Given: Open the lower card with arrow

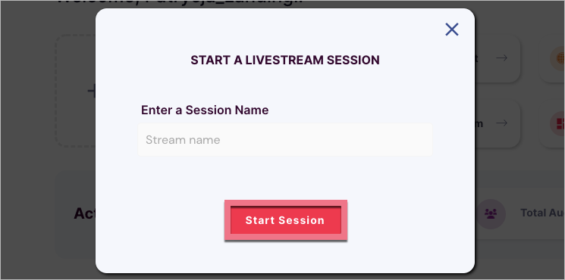Looking at the screenshot, I should point(498,123).
